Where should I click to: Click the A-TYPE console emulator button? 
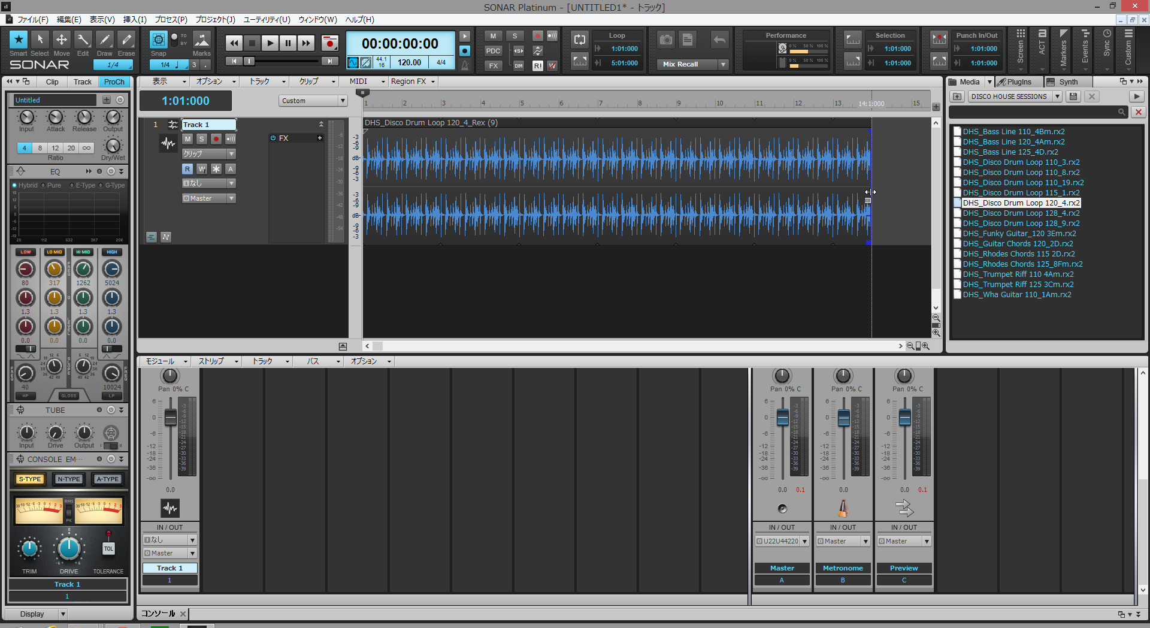(108, 479)
